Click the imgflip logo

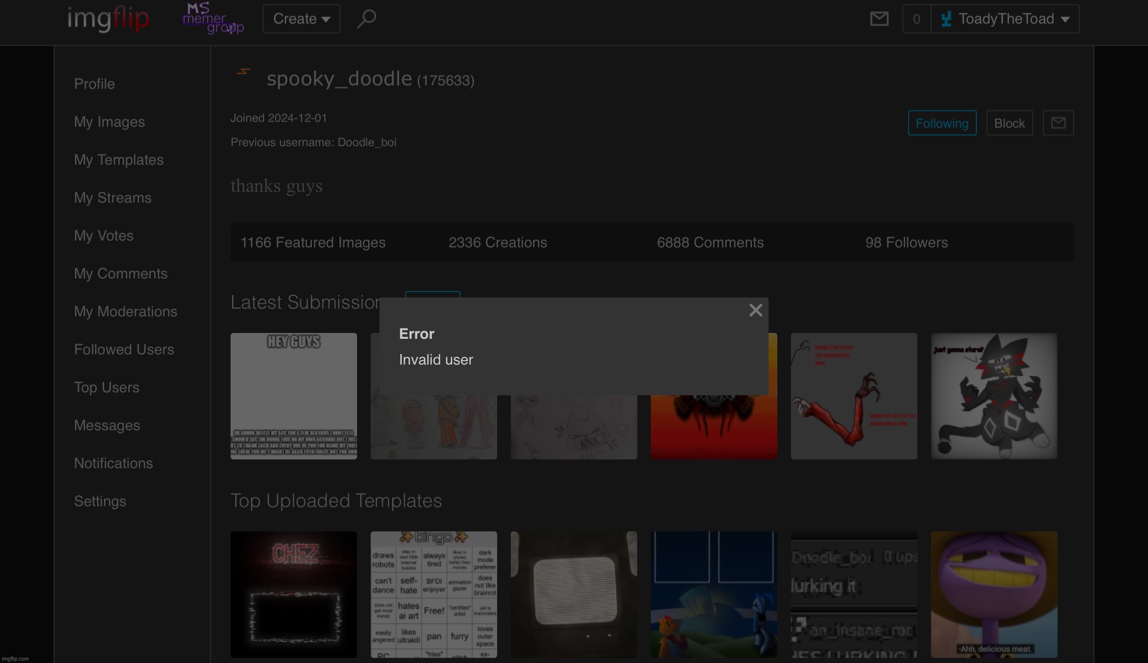pyautogui.click(x=108, y=19)
